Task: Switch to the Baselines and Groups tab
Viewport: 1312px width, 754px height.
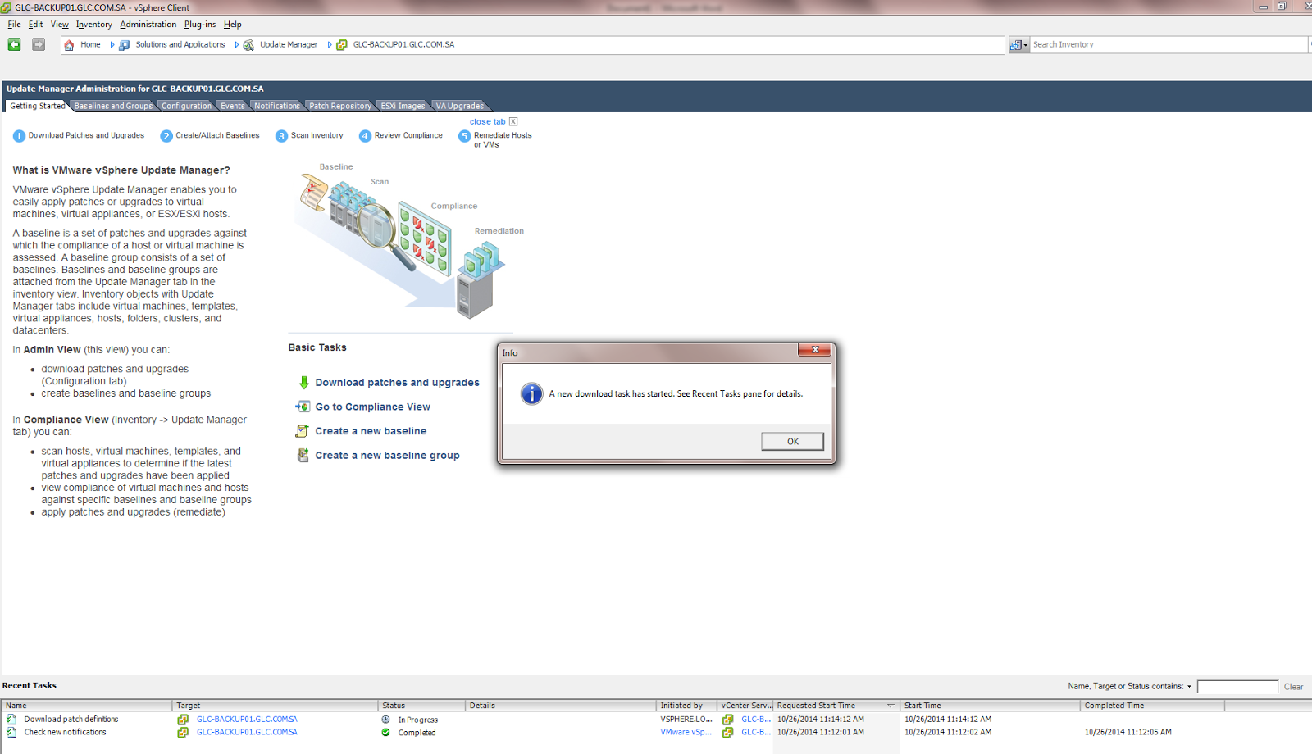Action: point(112,105)
